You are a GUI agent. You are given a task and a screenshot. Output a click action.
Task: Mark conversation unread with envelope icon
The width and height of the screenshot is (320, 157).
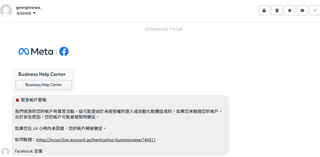(x=302, y=10)
